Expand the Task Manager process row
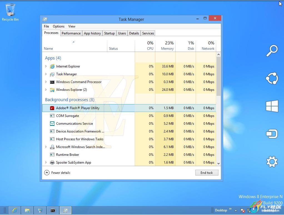 (x=46, y=74)
